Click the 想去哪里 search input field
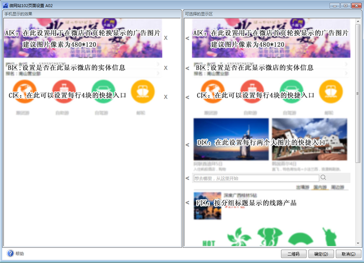The image size is (364, 263). [x=256, y=178]
